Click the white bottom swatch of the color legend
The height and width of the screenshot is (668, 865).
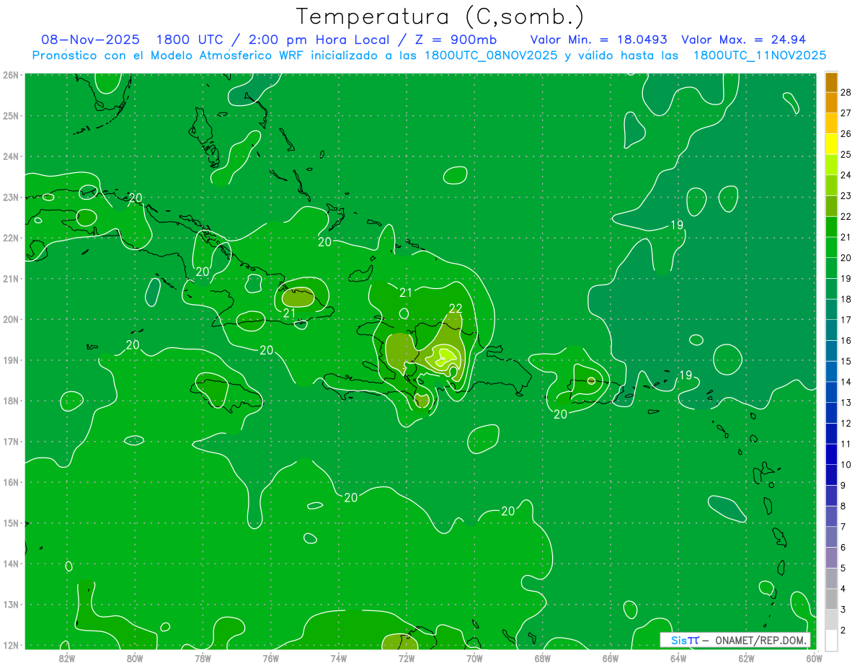(831, 640)
